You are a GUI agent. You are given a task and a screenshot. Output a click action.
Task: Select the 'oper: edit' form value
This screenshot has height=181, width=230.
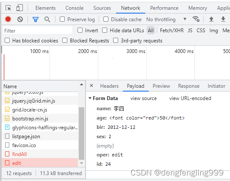click(x=110, y=155)
